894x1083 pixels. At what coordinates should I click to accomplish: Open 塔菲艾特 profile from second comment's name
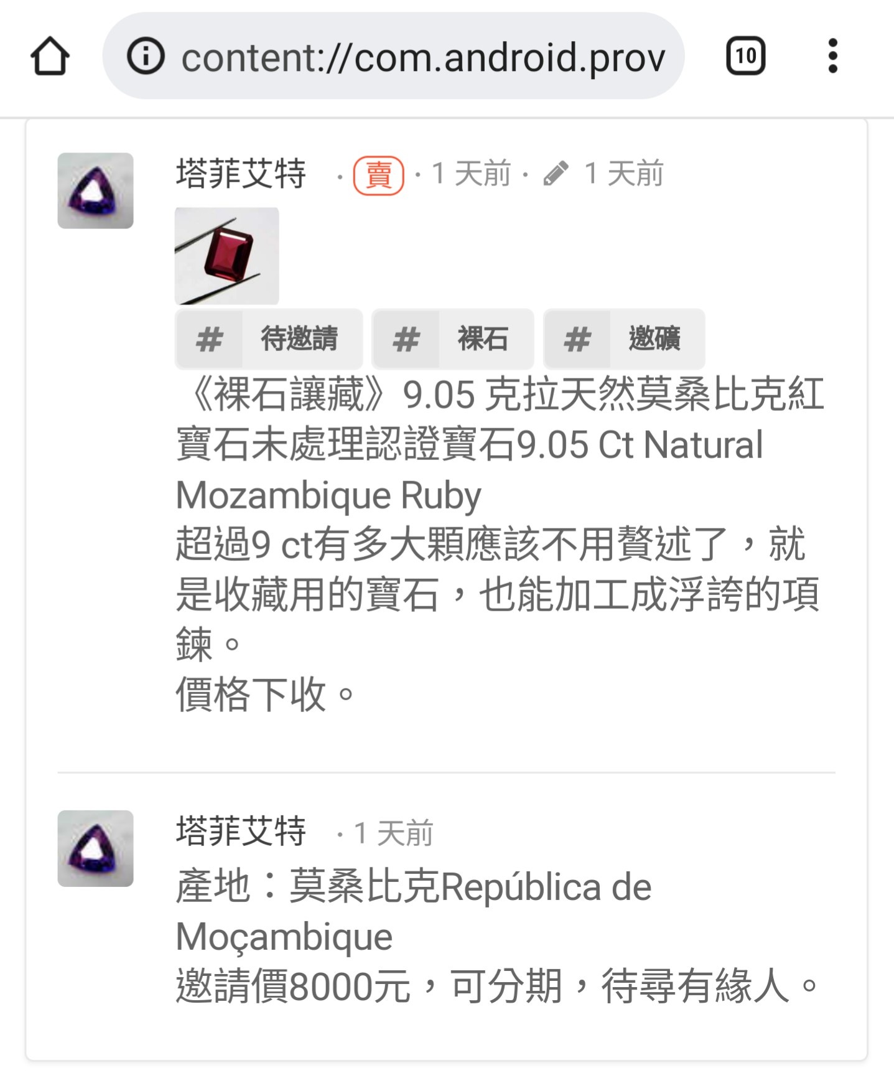pyautogui.click(x=241, y=831)
